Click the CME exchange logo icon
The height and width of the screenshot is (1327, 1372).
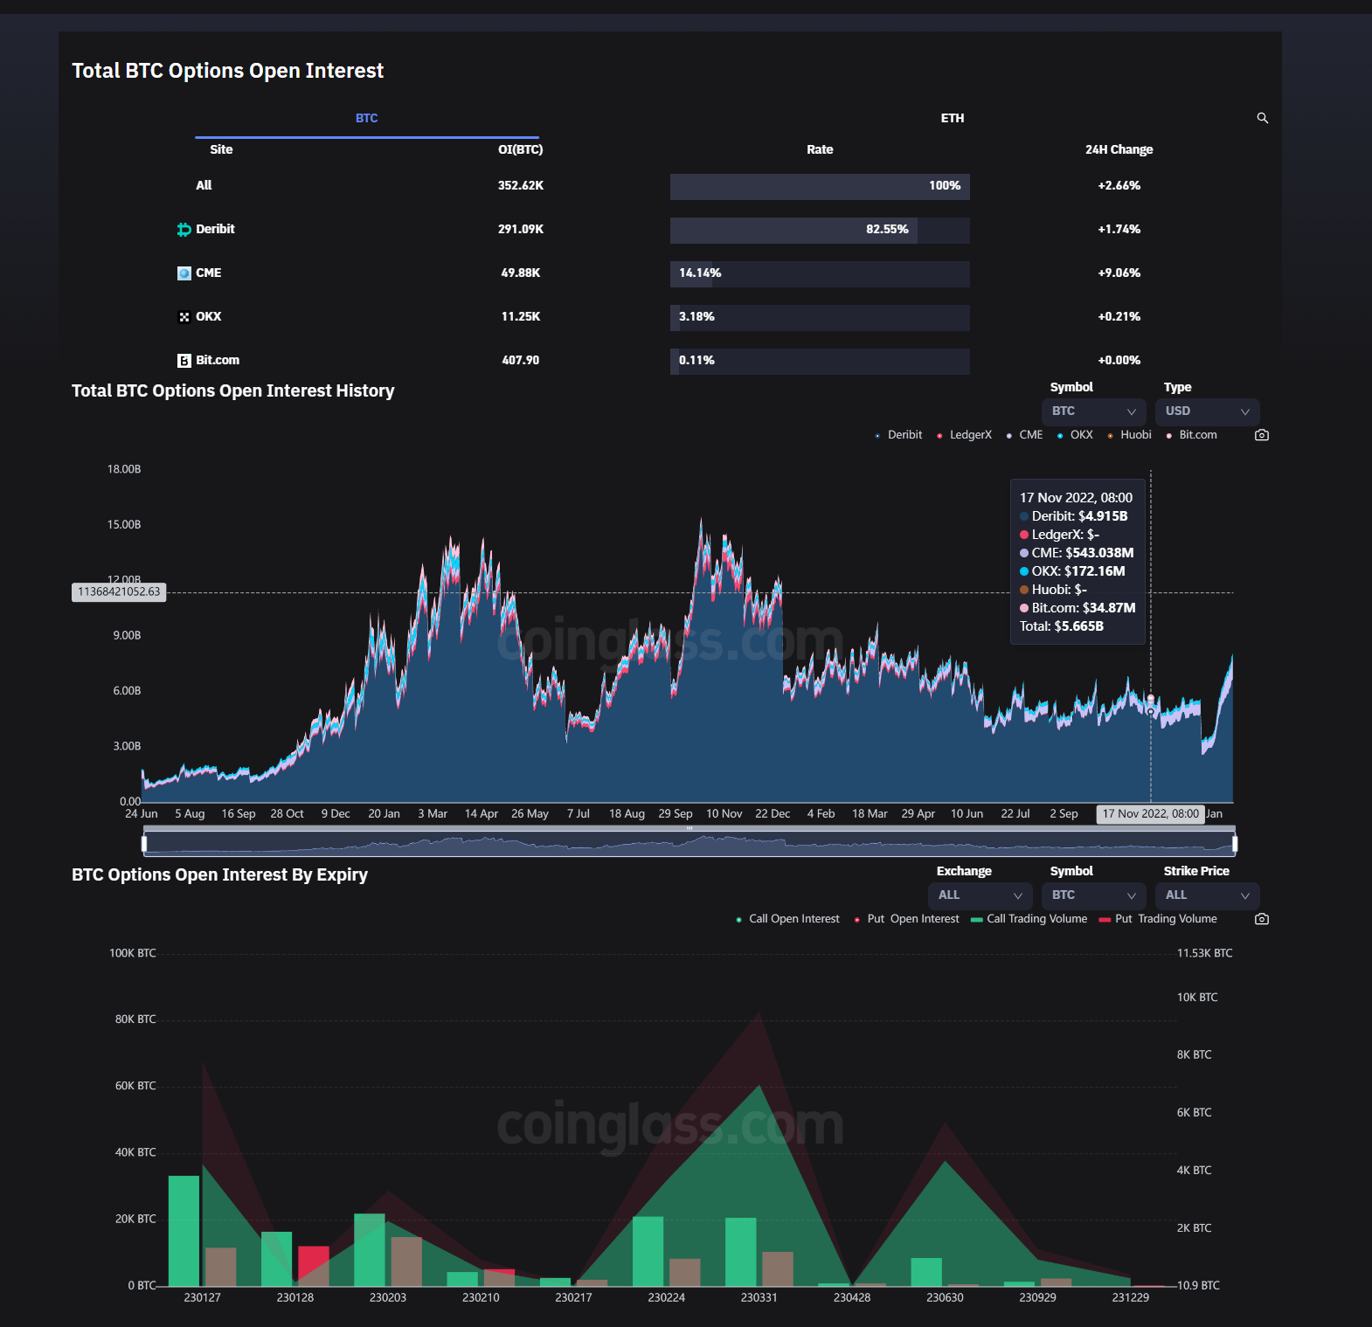point(184,273)
